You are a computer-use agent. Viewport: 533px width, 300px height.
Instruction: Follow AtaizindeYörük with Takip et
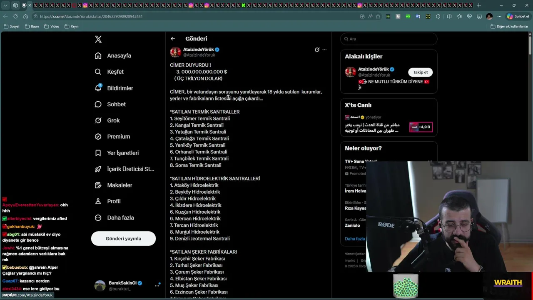click(x=420, y=72)
